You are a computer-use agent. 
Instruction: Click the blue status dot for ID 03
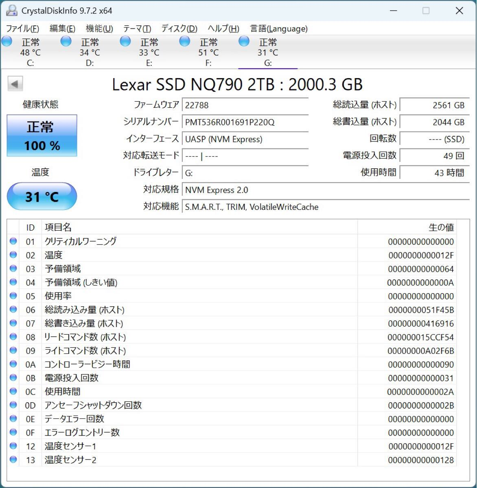point(13,268)
